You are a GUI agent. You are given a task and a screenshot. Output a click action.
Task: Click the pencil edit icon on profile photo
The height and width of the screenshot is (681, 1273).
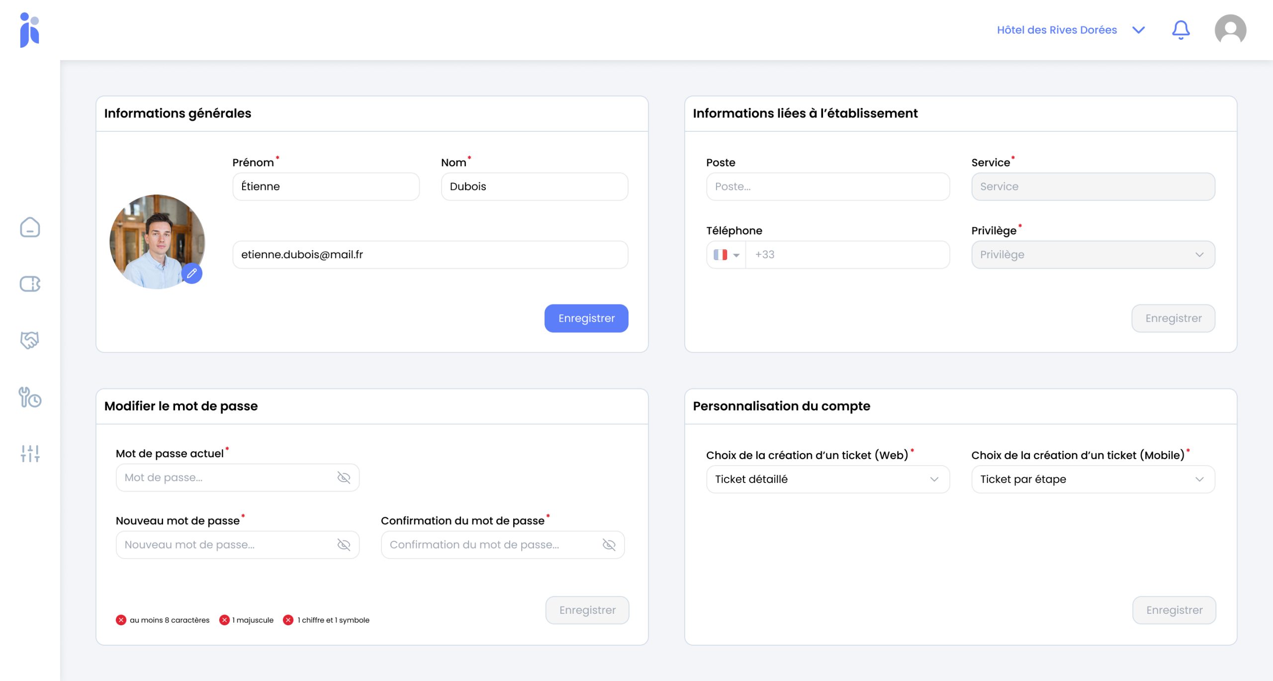(x=192, y=273)
